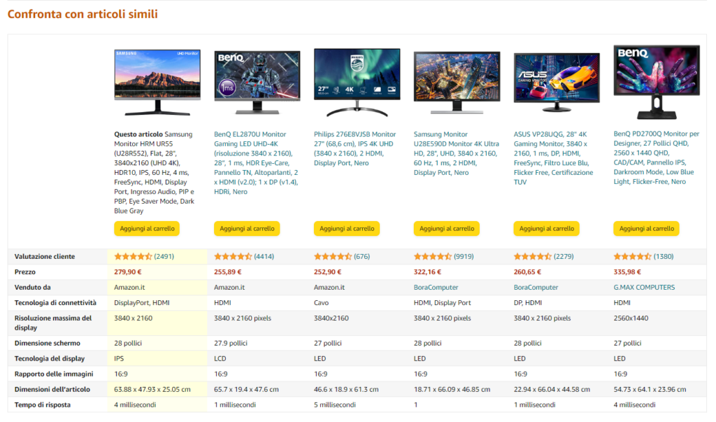Open the ASUS VP28UQG monitor product image

click(557, 83)
